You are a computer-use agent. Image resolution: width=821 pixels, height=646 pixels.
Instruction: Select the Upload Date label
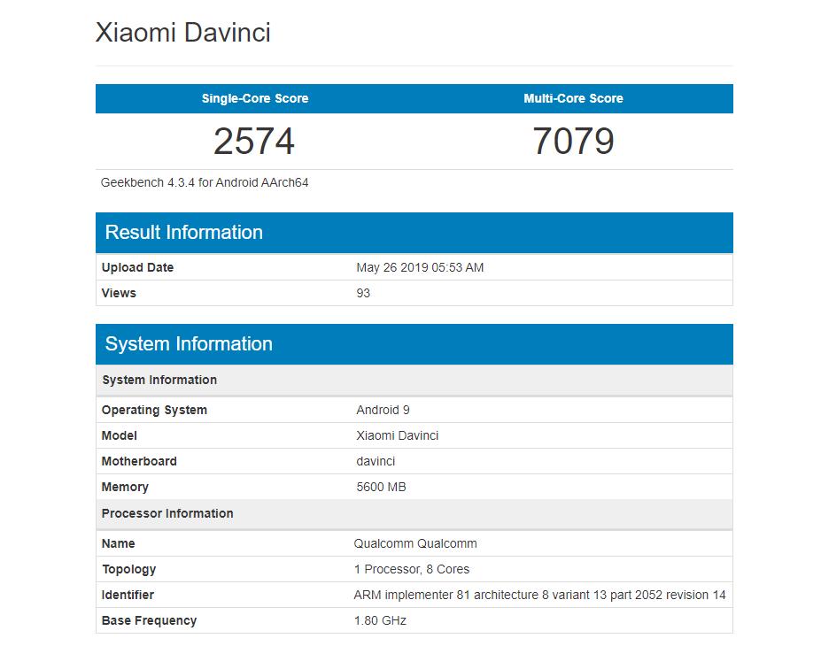(137, 267)
